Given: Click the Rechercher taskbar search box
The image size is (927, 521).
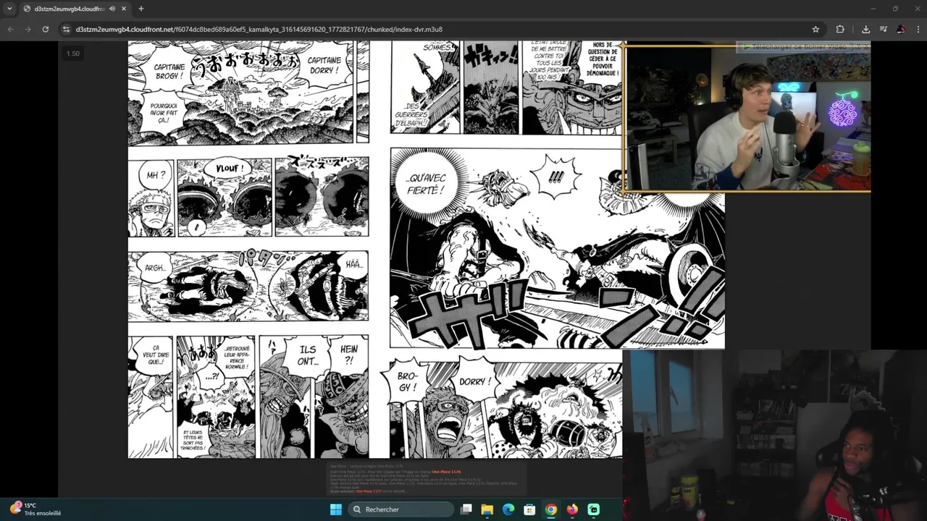Looking at the screenshot, I should coord(400,509).
